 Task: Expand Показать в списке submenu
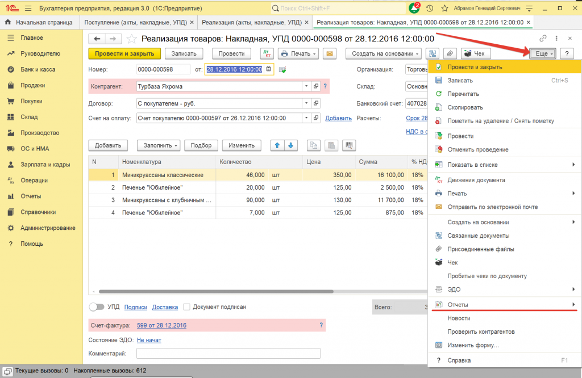[505, 165]
